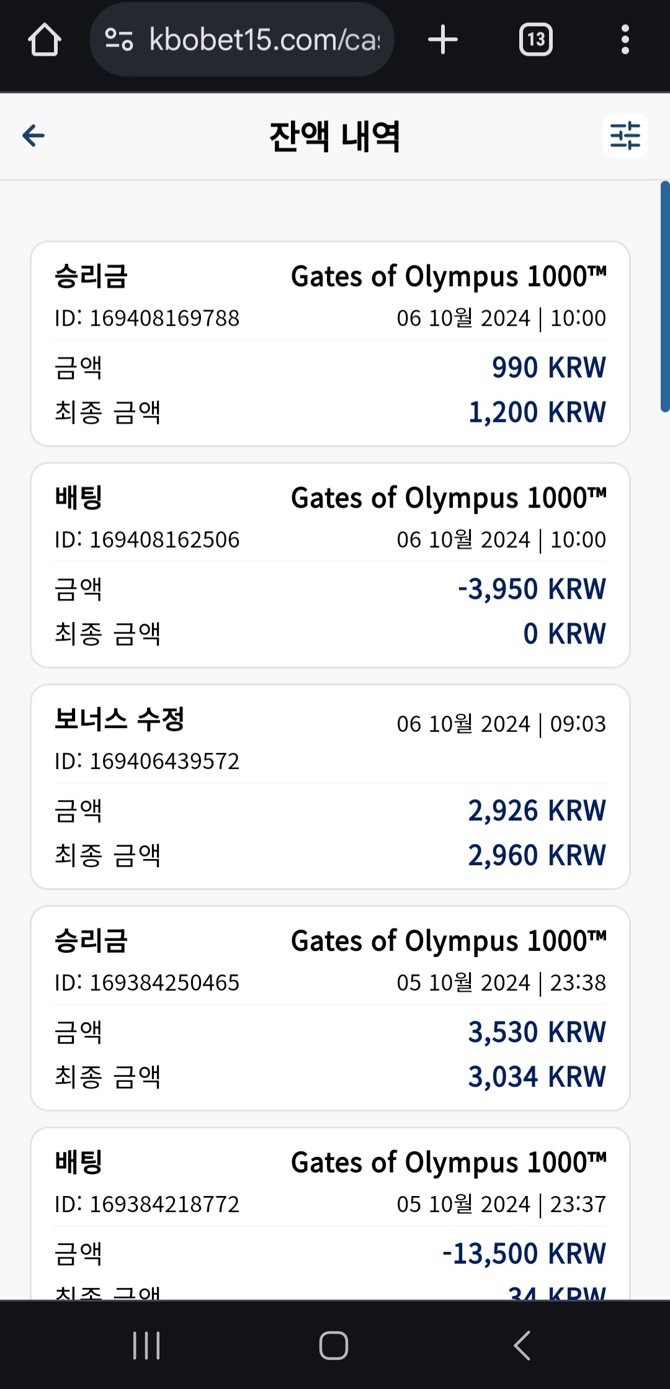Tap the browser home icon
The width and height of the screenshot is (670, 1389).
[x=44, y=40]
